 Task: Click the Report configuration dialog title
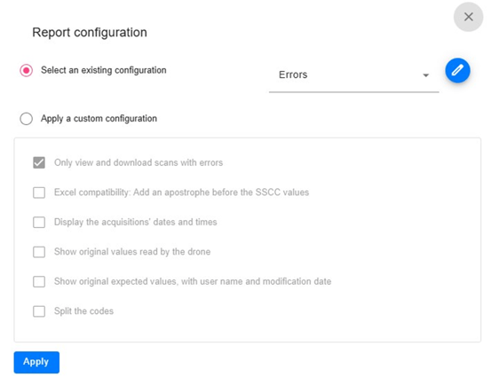point(90,32)
